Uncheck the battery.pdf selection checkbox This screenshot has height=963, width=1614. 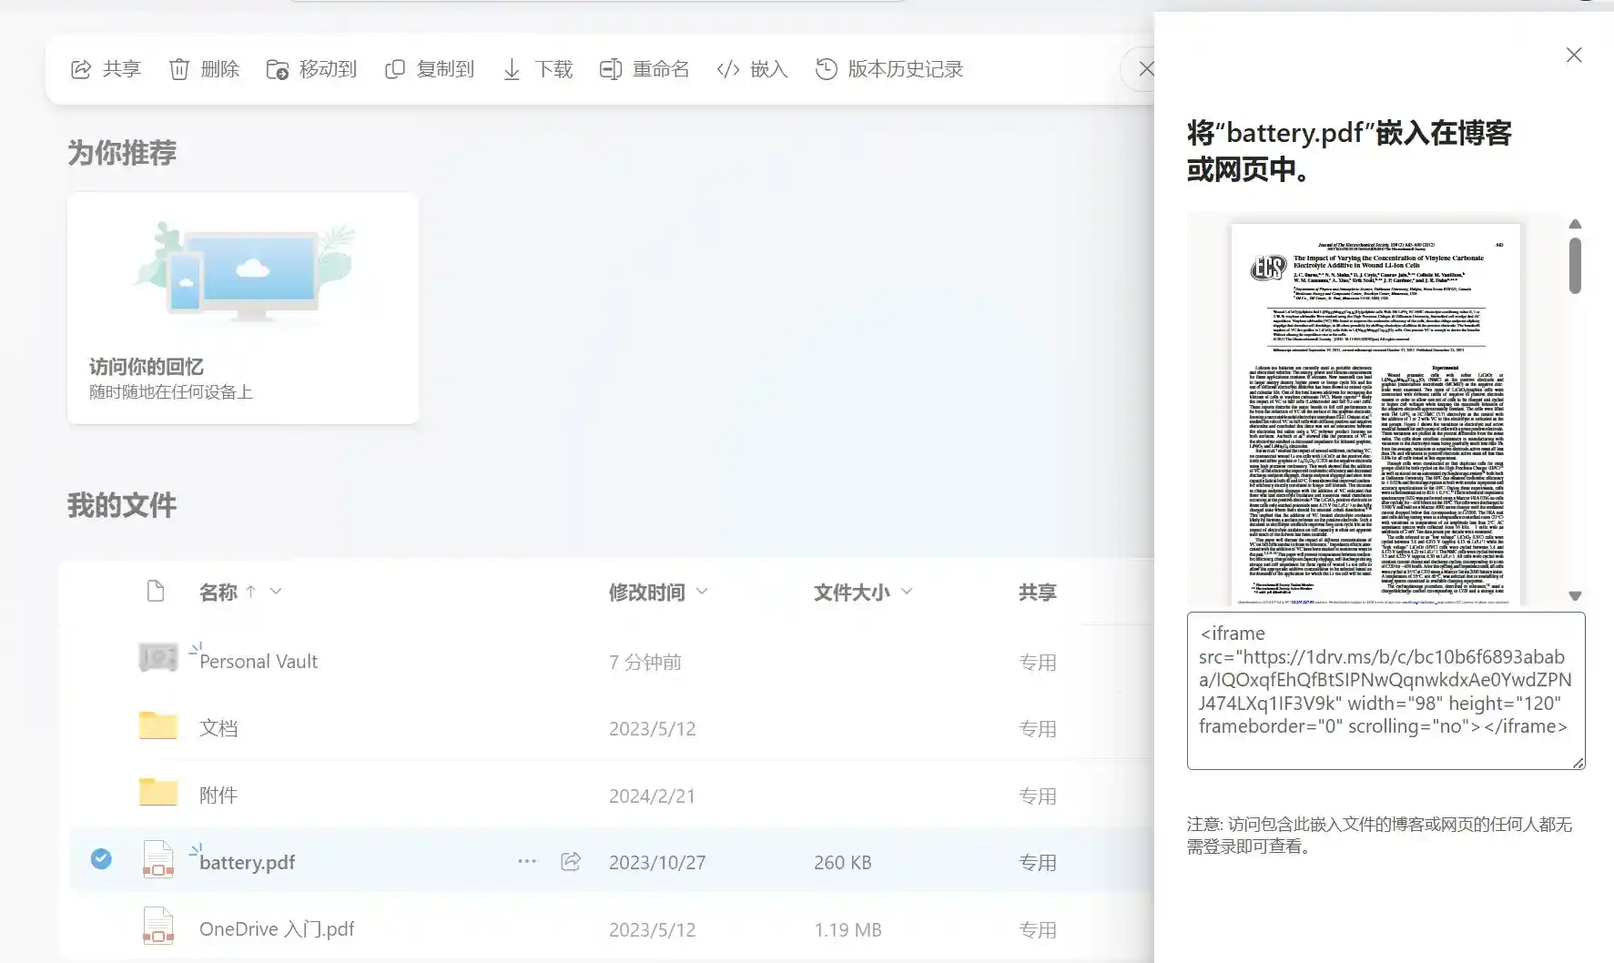[x=101, y=858]
